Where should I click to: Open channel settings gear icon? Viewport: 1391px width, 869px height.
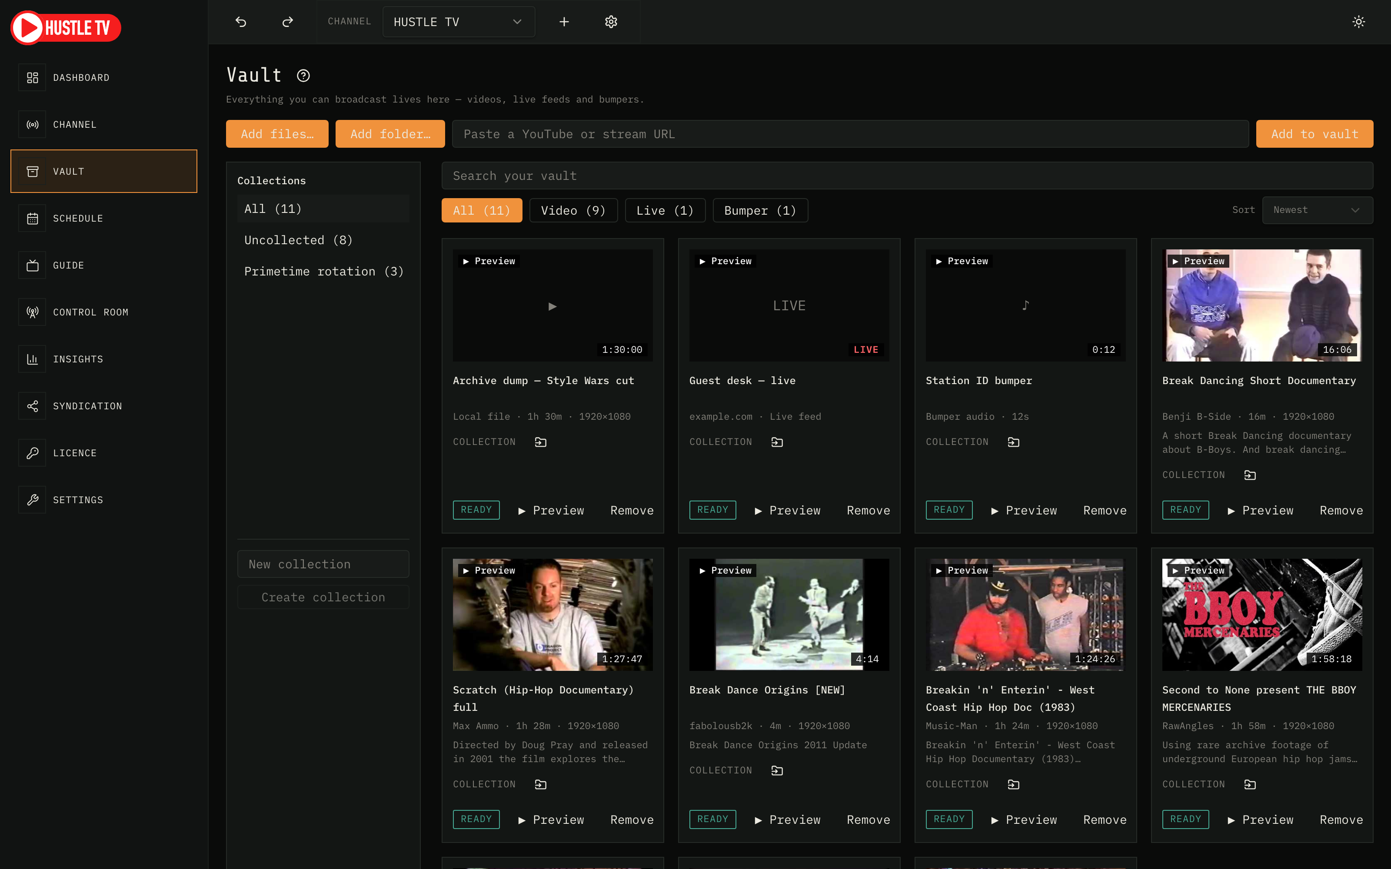[x=611, y=22]
